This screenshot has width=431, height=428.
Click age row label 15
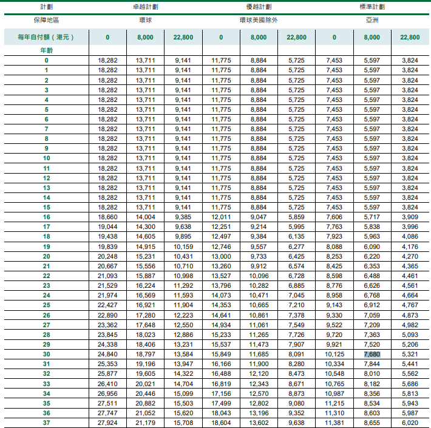(x=47, y=207)
